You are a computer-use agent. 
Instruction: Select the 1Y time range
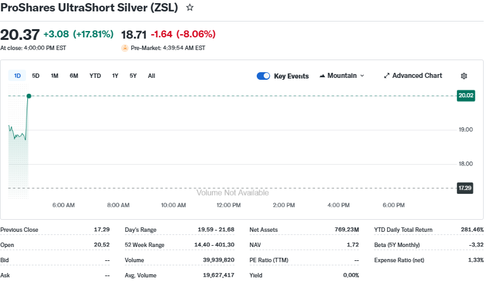point(115,76)
